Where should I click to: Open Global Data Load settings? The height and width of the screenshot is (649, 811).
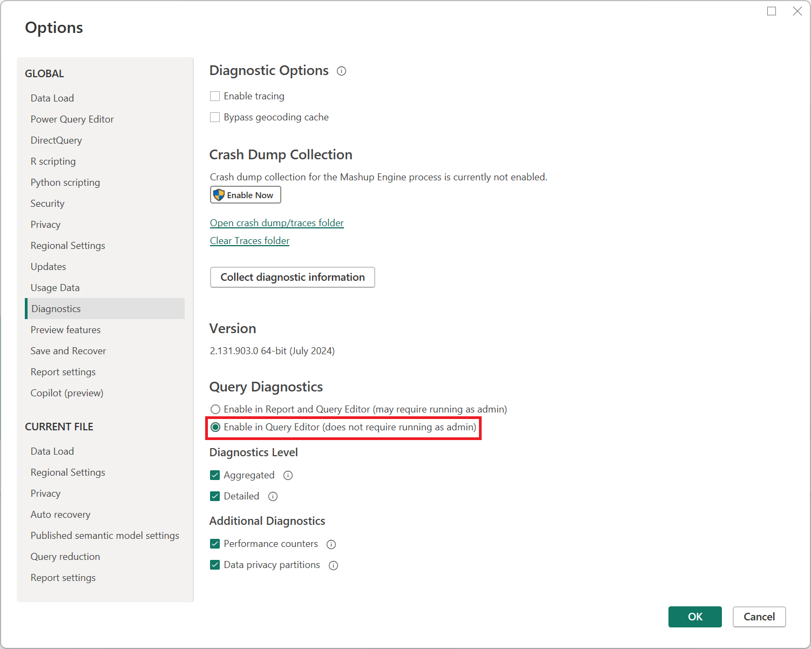coord(105,98)
